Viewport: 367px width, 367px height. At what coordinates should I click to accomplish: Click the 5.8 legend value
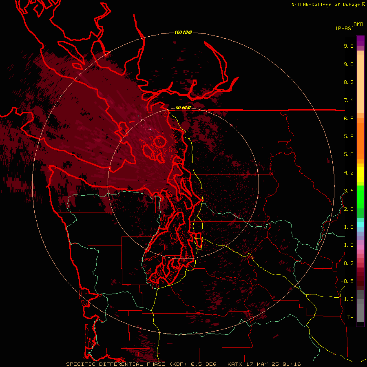point(349,137)
